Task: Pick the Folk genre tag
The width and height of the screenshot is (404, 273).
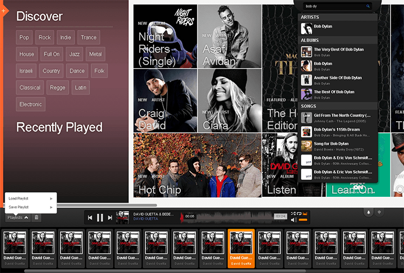Action: click(99, 71)
